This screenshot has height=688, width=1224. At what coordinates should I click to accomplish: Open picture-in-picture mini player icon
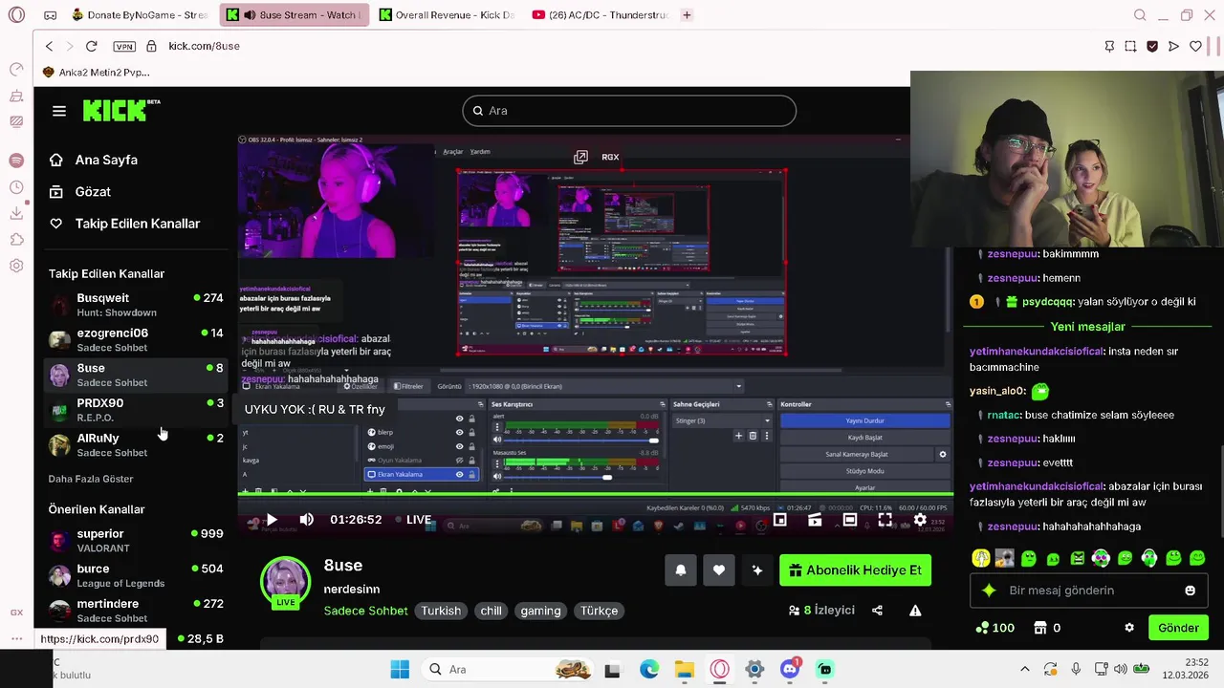(x=780, y=520)
